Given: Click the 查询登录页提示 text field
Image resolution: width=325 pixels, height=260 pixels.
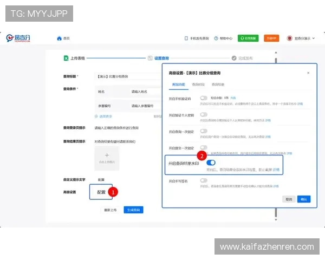Looking at the screenshot, I should click(x=116, y=128).
